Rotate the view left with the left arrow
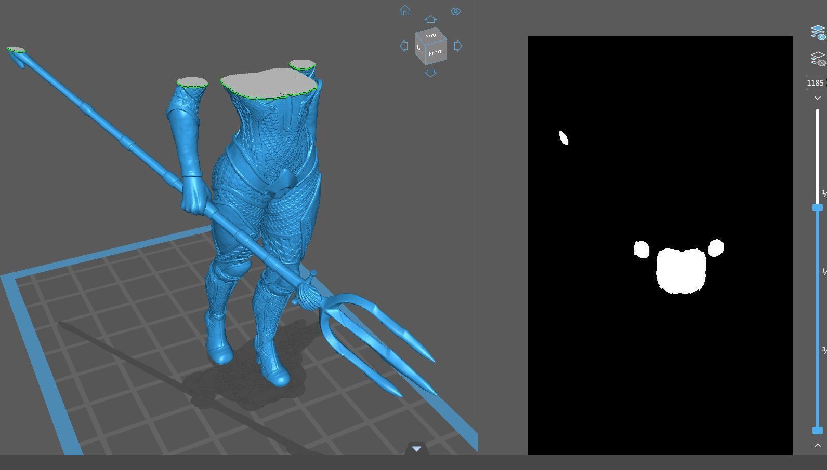 click(x=403, y=46)
